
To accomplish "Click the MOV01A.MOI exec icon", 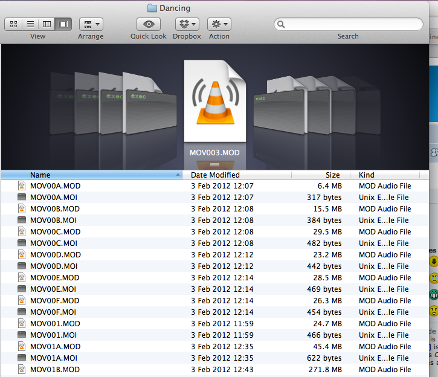I will [22, 358].
